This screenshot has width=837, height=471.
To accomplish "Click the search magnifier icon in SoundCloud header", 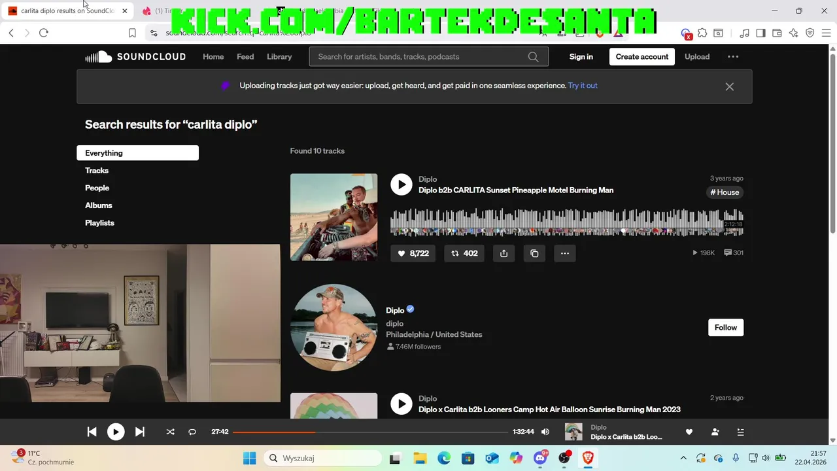I will [x=534, y=57].
